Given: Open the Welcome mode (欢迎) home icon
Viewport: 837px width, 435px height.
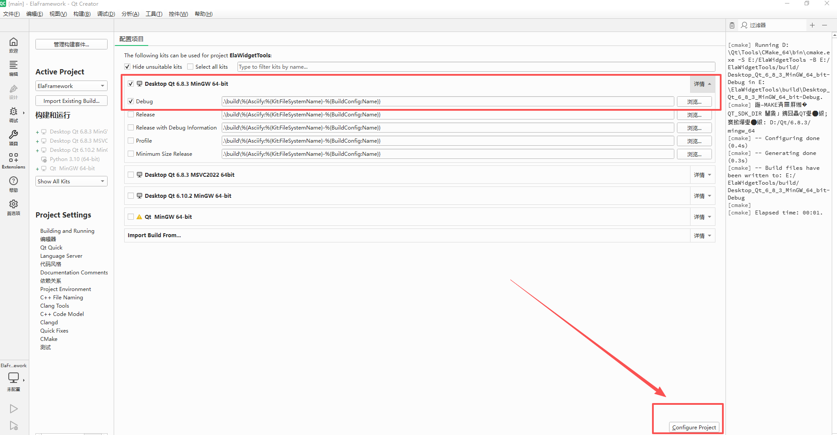Looking at the screenshot, I should click(x=14, y=42).
